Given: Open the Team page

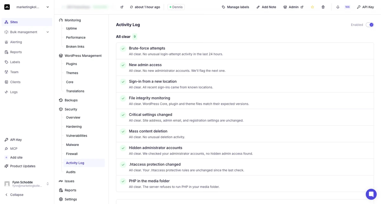Looking at the screenshot, I should click(x=27, y=72).
